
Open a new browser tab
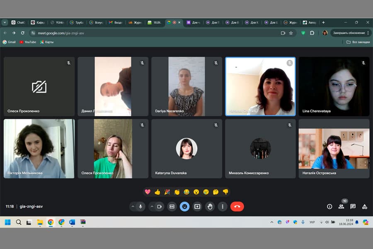pyautogui.click(x=323, y=22)
